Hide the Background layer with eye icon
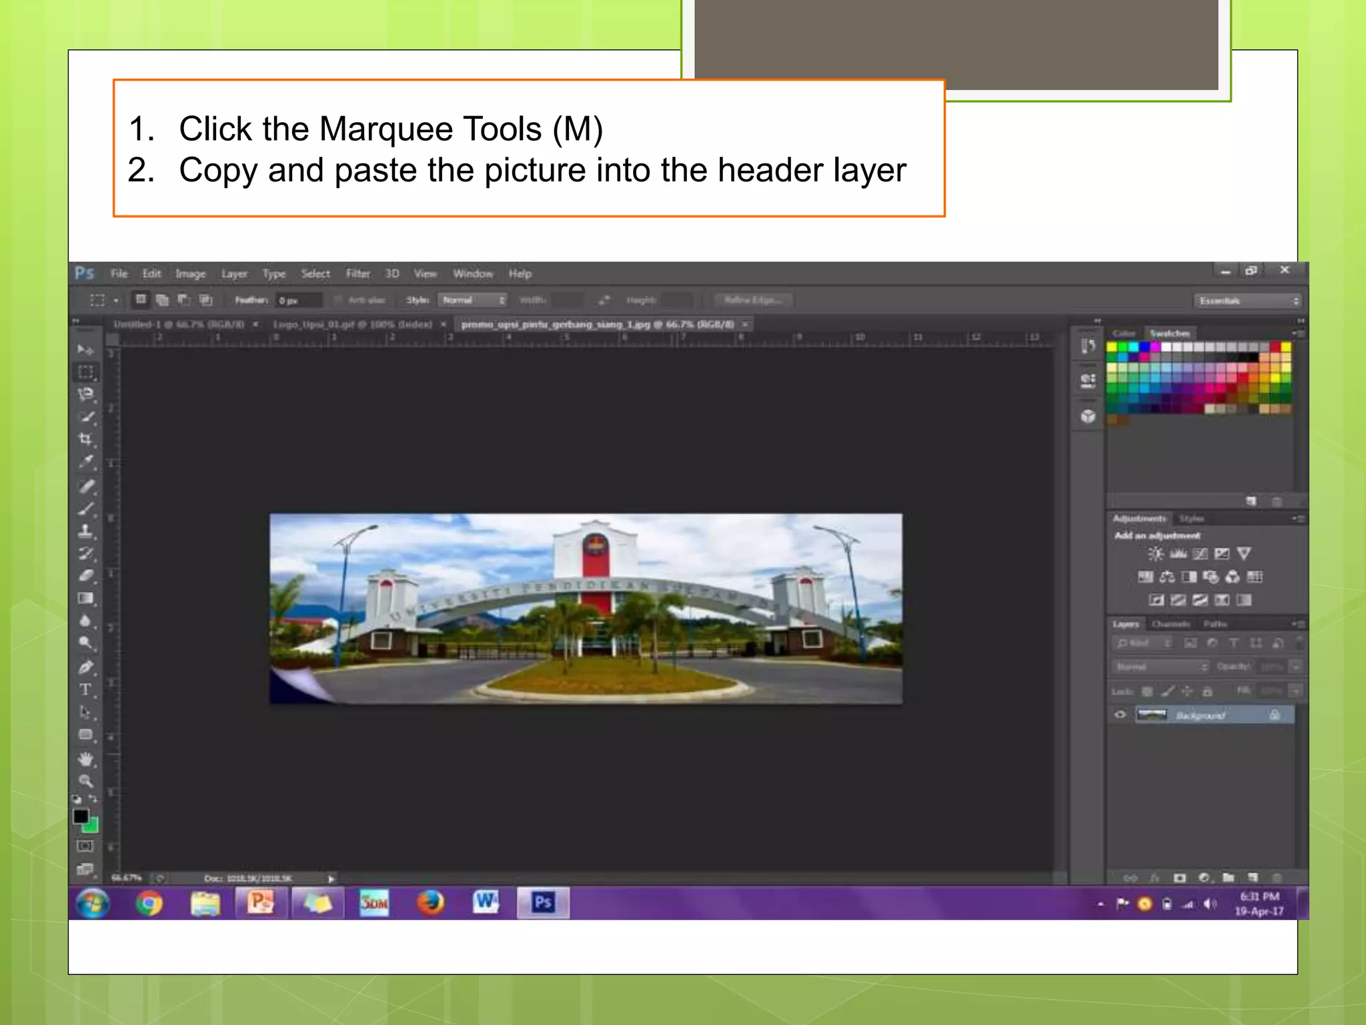This screenshot has height=1025, width=1366. coord(1120,715)
